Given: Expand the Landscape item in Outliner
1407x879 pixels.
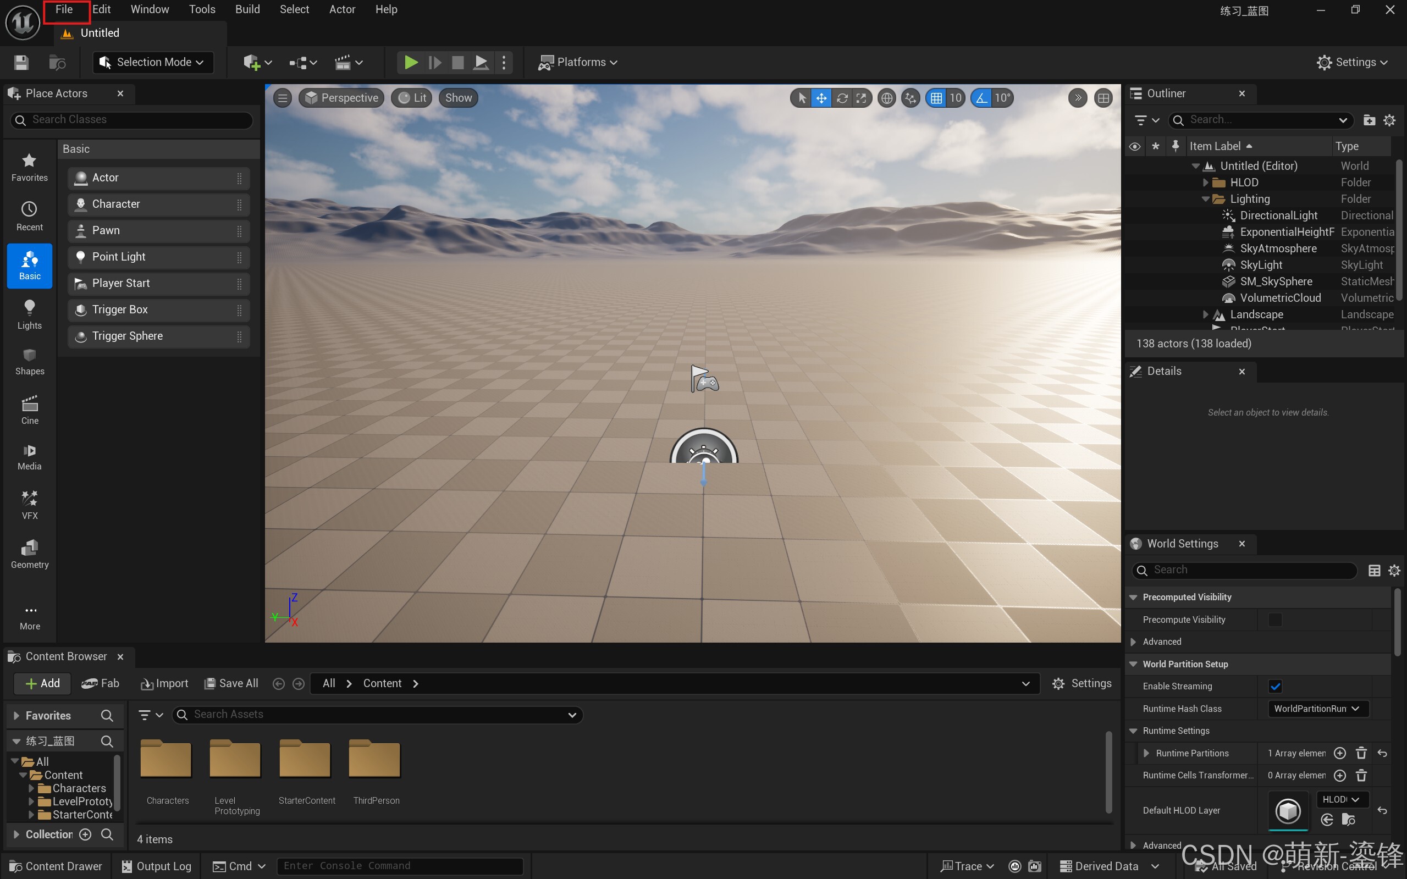Looking at the screenshot, I should 1205,314.
